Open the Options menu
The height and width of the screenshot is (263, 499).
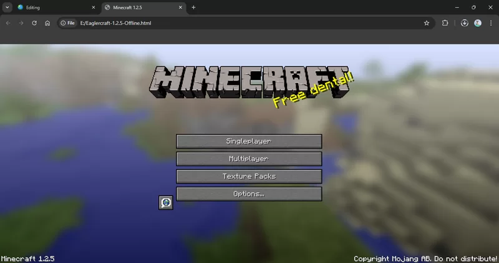click(x=249, y=194)
